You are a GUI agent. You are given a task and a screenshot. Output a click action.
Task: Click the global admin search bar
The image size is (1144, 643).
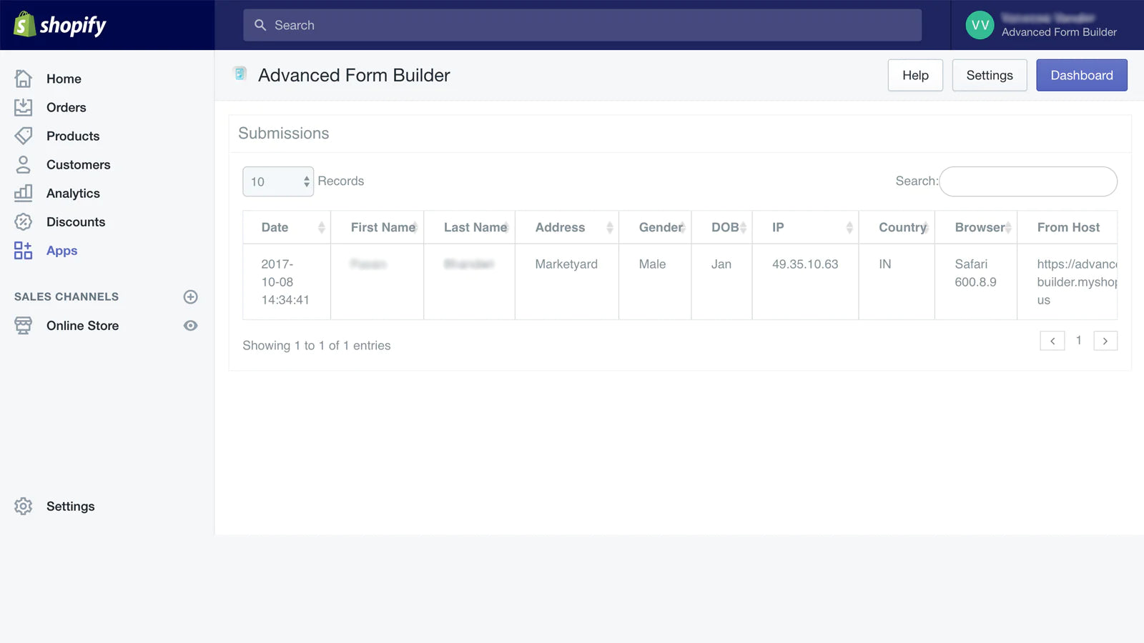click(x=583, y=25)
